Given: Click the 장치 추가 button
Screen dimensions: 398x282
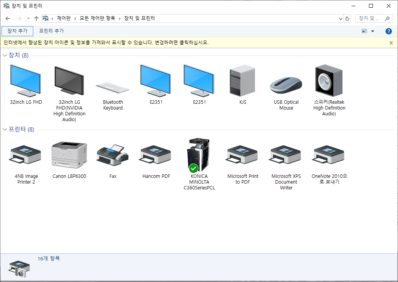Looking at the screenshot, I should [x=17, y=31].
